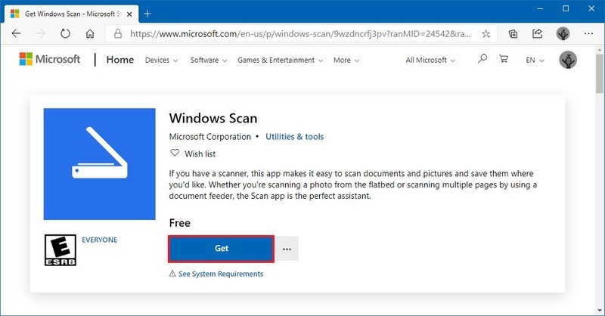605x316 pixels.
Task: Maximize the browser window
Action: pos(566,8)
